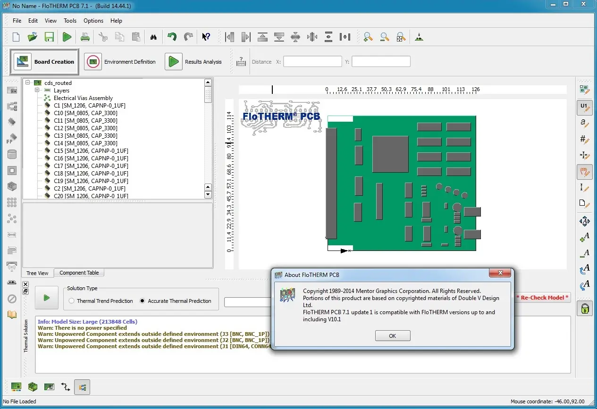Click the tree hierarchy icon at bottom toolbar
This screenshot has height=409, width=597.
82,387
